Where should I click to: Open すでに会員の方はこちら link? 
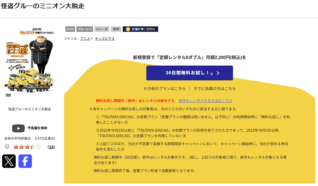215,89
